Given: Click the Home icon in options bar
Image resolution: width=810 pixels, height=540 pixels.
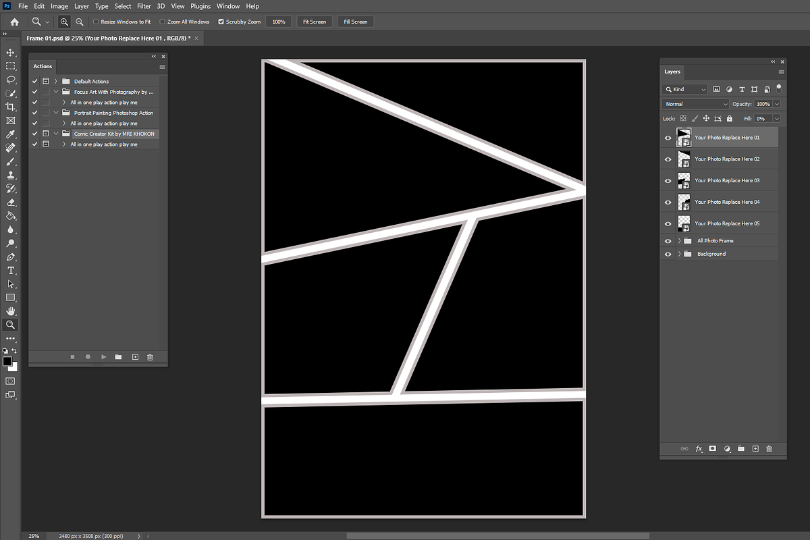Looking at the screenshot, I should click(x=14, y=22).
